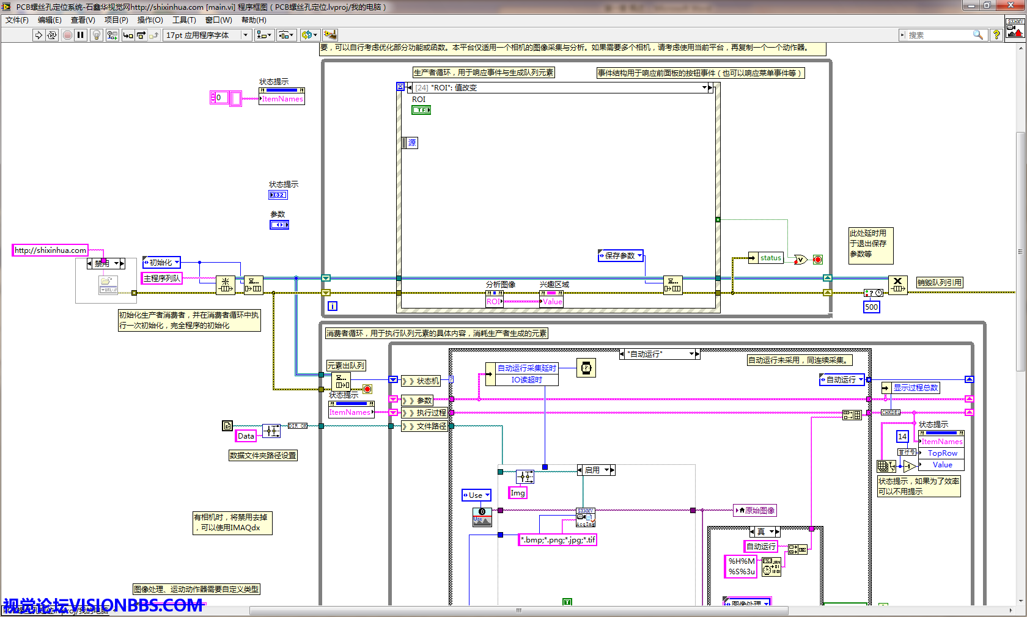Click the red Abort Execution button
The width and height of the screenshot is (1027, 617).
pyautogui.click(x=67, y=35)
